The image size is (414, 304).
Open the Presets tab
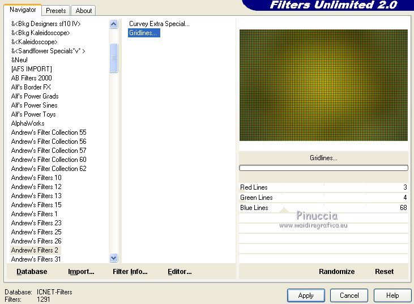click(56, 11)
